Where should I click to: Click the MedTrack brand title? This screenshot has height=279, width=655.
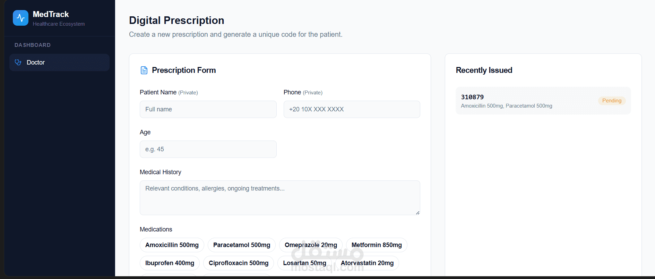click(51, 14)
